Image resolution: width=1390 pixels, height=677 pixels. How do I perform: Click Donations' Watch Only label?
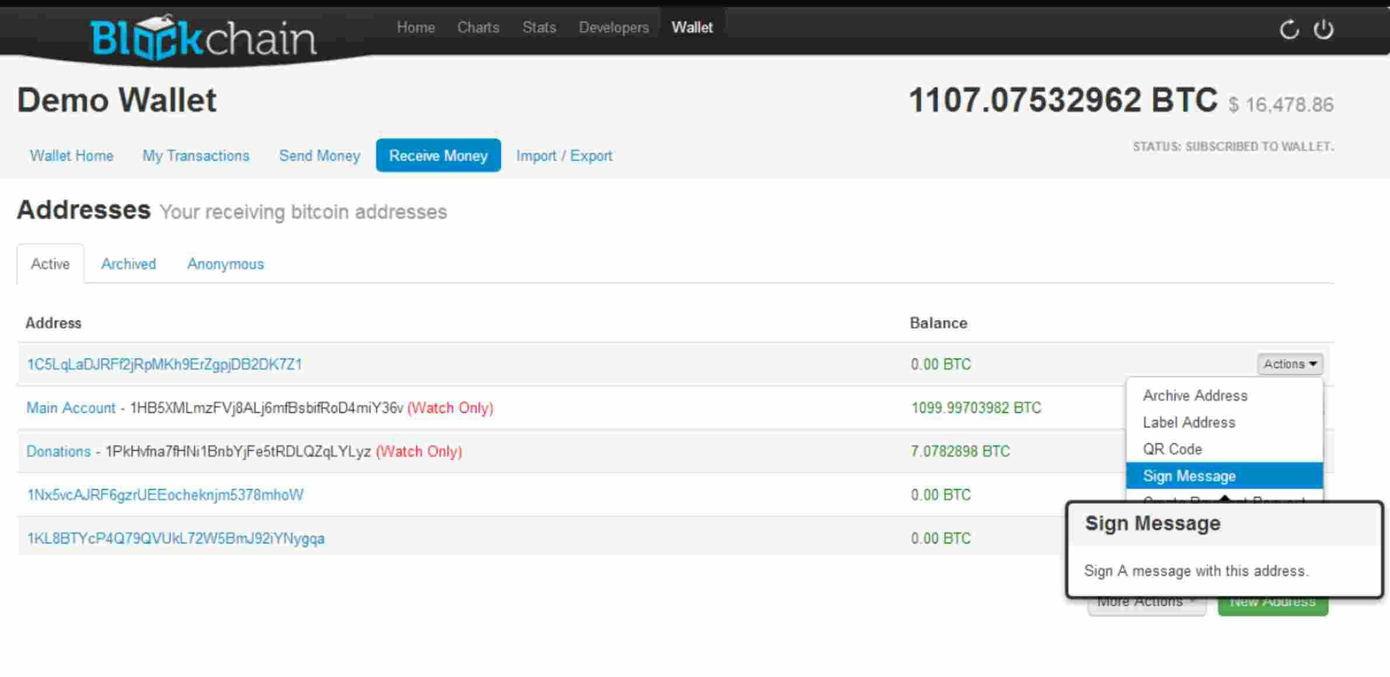[x=419, y=451]
